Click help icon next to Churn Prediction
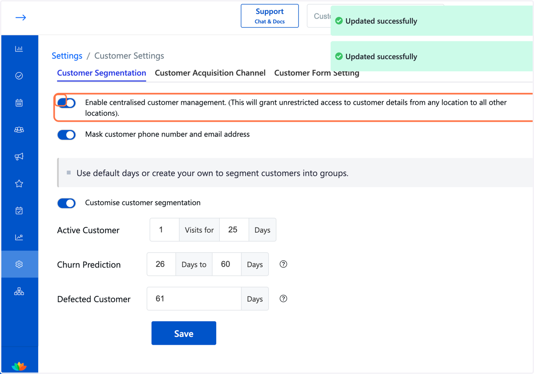 click(x=283, y=264)
